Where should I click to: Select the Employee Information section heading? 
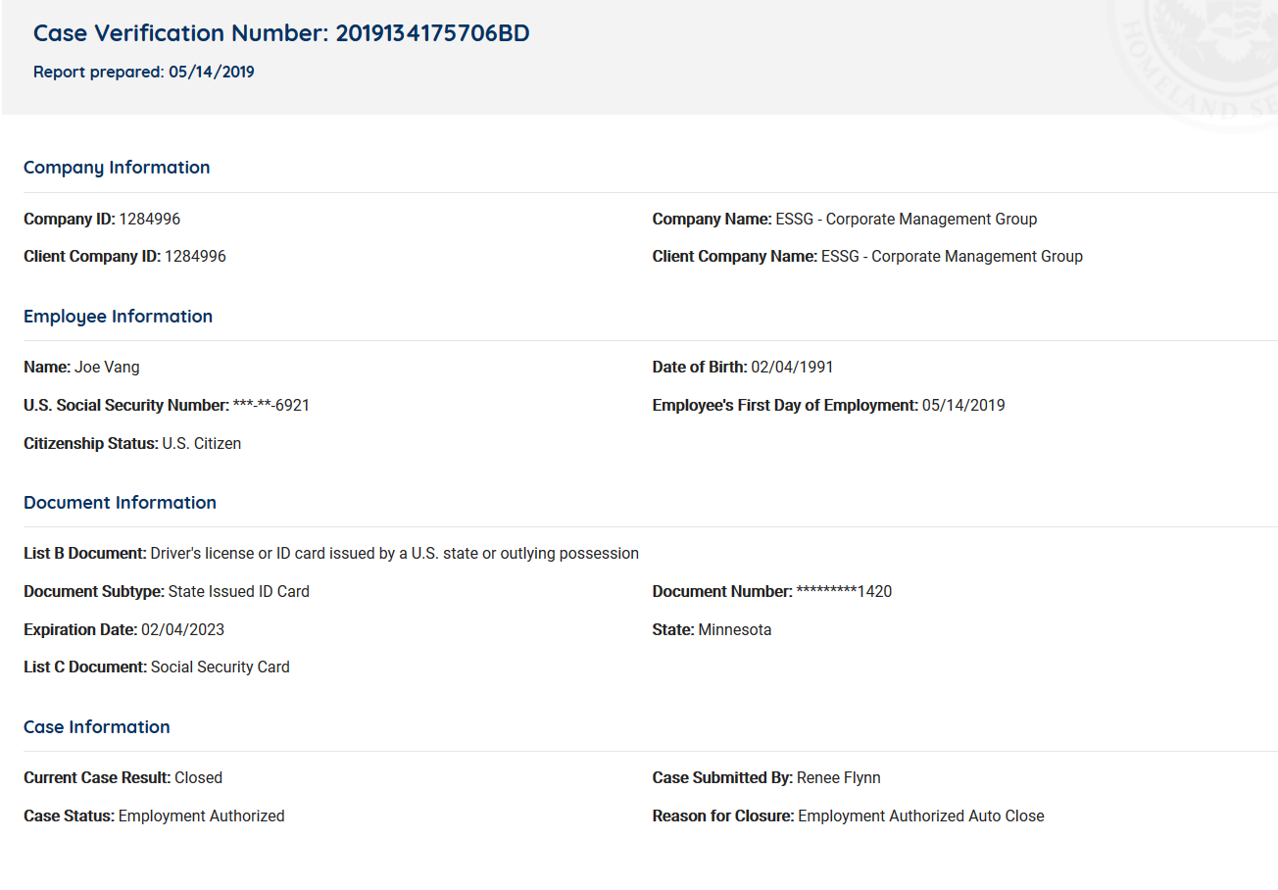click(x=118, y=317)
